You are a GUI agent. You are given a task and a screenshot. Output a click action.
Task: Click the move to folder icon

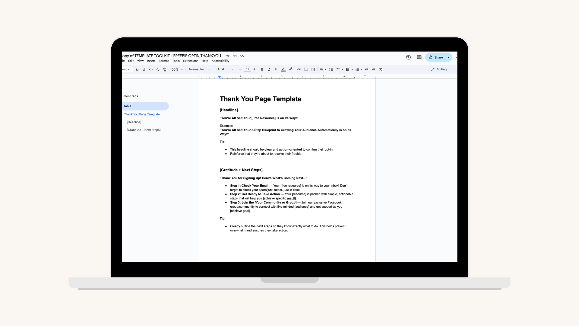[235, 56]
